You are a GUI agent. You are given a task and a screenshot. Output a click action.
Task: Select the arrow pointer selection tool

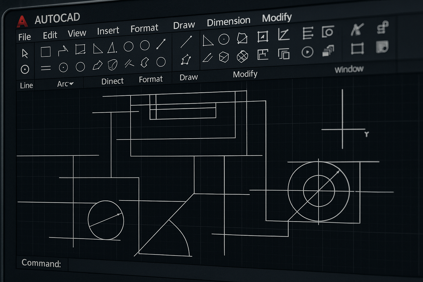[x=25, y=53]
